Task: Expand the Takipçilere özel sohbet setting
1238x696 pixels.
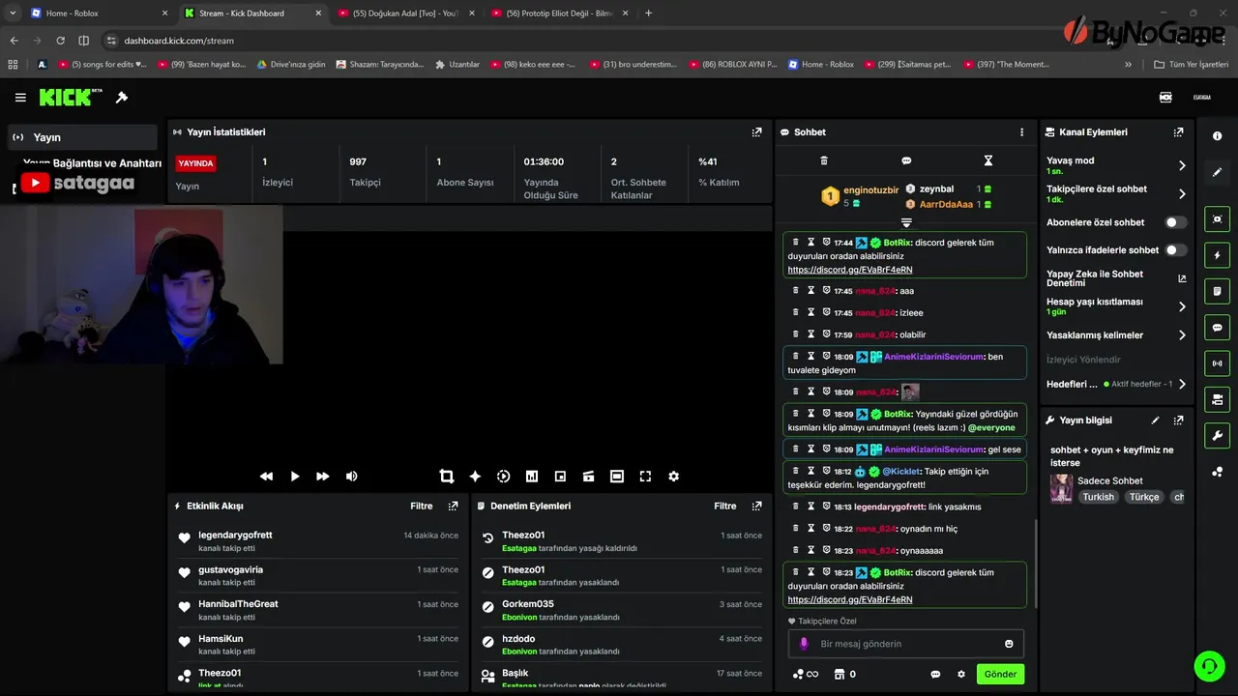Action: tap(1182, 194)
